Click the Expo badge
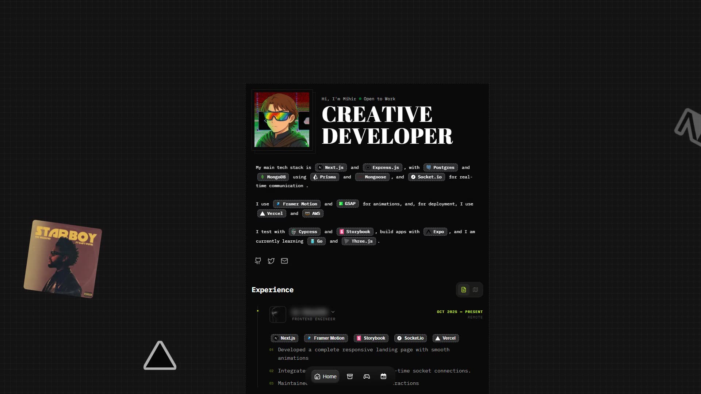The height and width of the screenshot is (394, 701). (435, 232)
